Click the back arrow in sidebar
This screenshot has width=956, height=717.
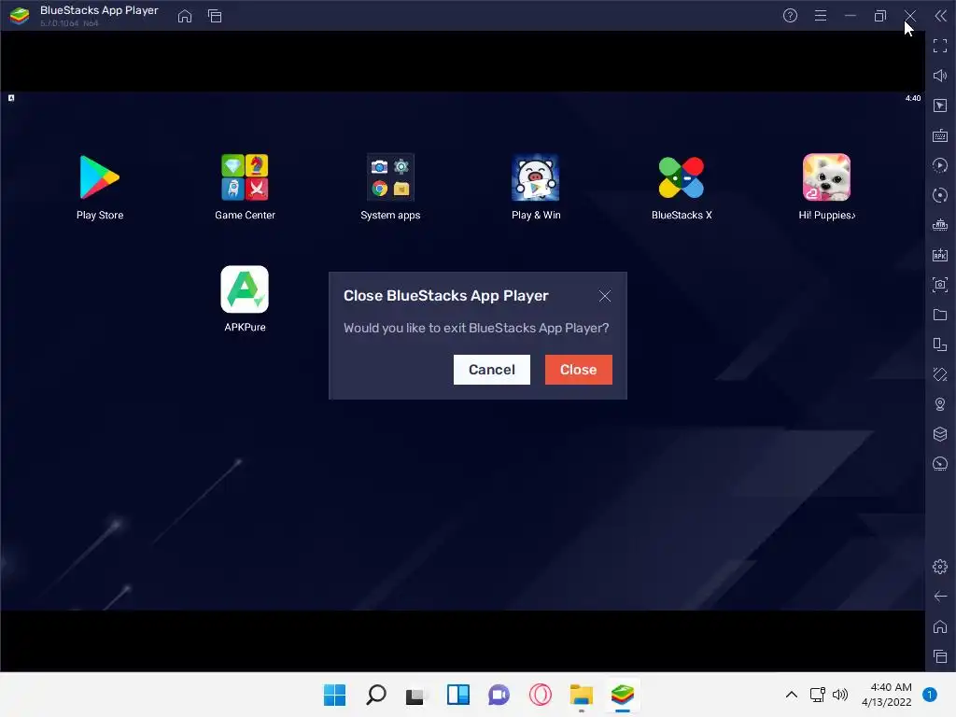[939, 597]
